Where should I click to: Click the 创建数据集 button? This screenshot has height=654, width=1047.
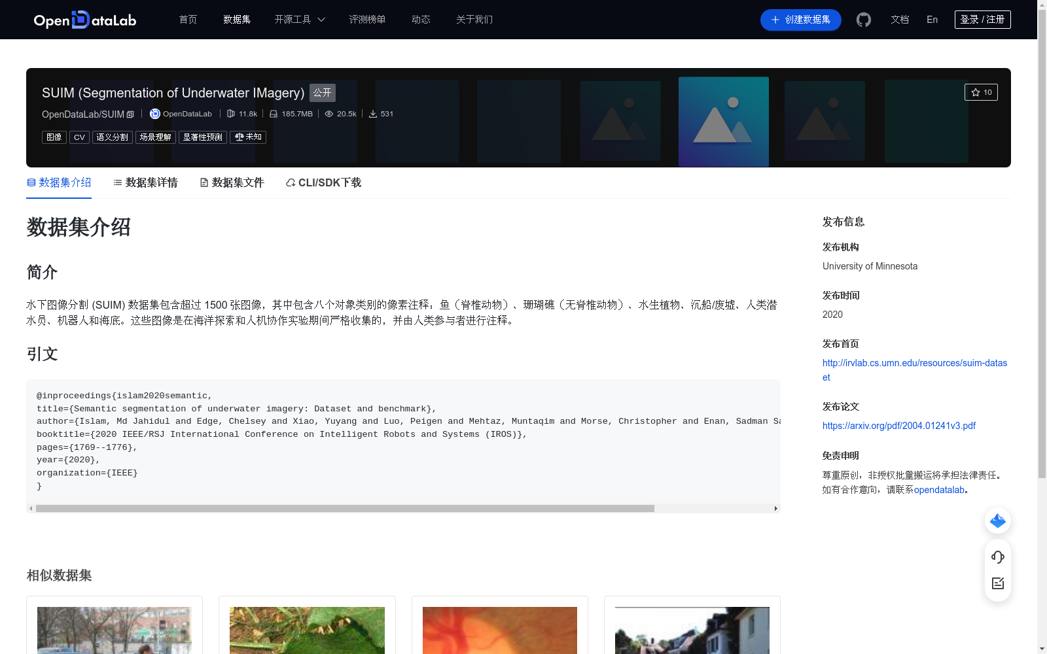click(801, 20)
